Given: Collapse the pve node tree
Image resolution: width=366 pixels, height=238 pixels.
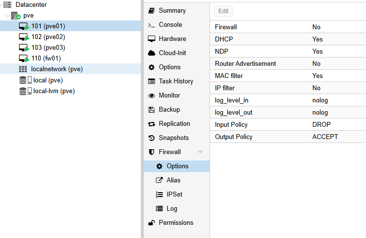Looking at the screenshot, I should tap(8, 16).
